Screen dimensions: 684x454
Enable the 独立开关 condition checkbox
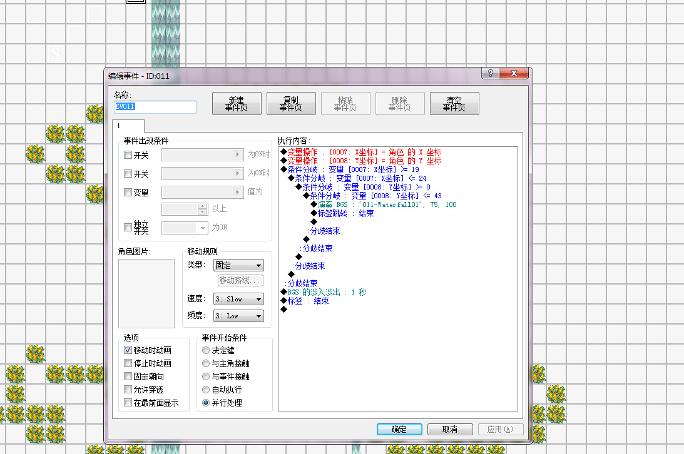coord(128,228)
